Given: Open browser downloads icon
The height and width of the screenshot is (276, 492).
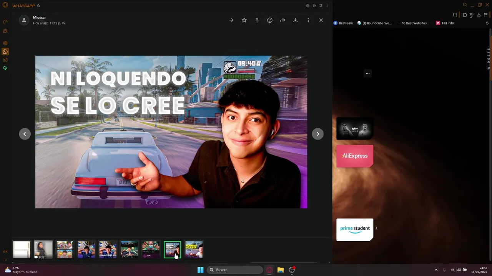Looking at the screenshot, I should coord(479,15).
